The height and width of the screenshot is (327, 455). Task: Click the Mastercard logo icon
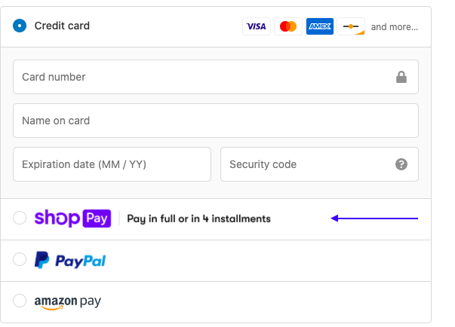coord(288,26)
